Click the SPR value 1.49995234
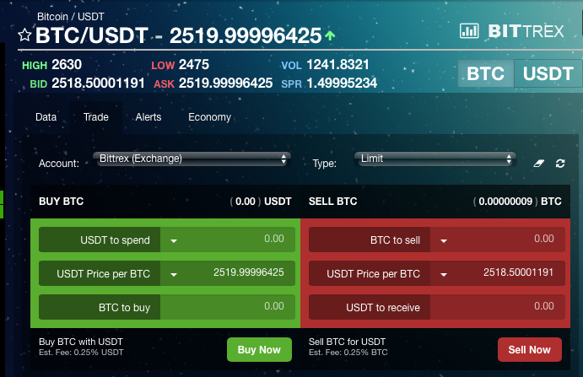583x377 pixels. pyautogui.click(x=342, y=83)
